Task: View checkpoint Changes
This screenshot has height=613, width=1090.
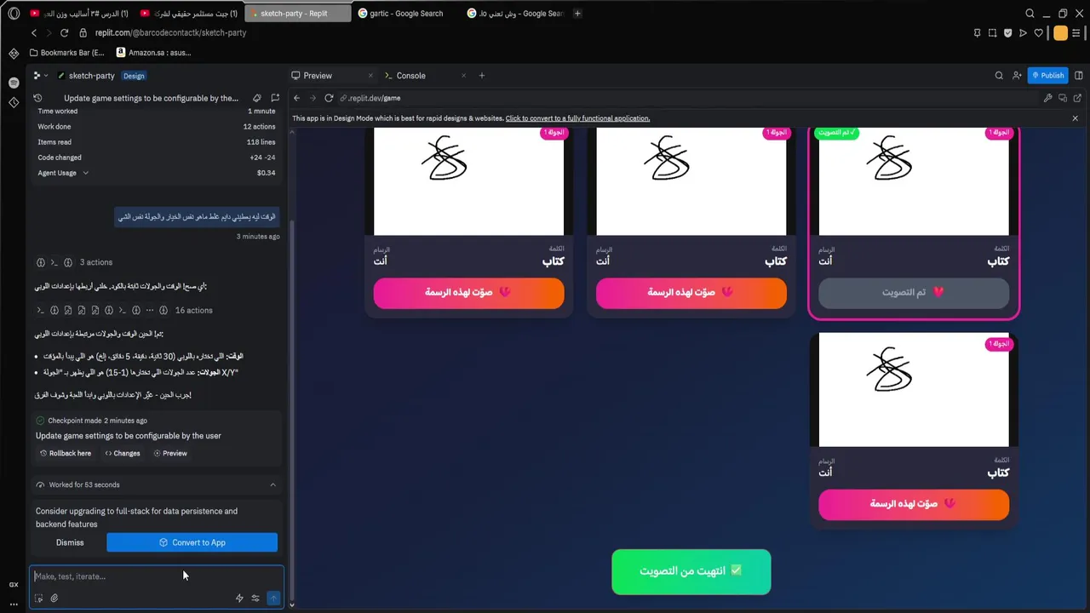Action: tap(122, 453)
